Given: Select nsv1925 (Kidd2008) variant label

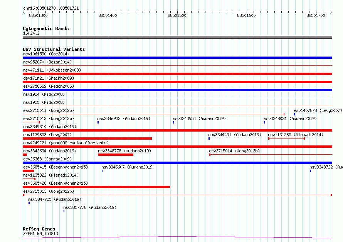Looking at the screenshot, I should pos(44,102).
